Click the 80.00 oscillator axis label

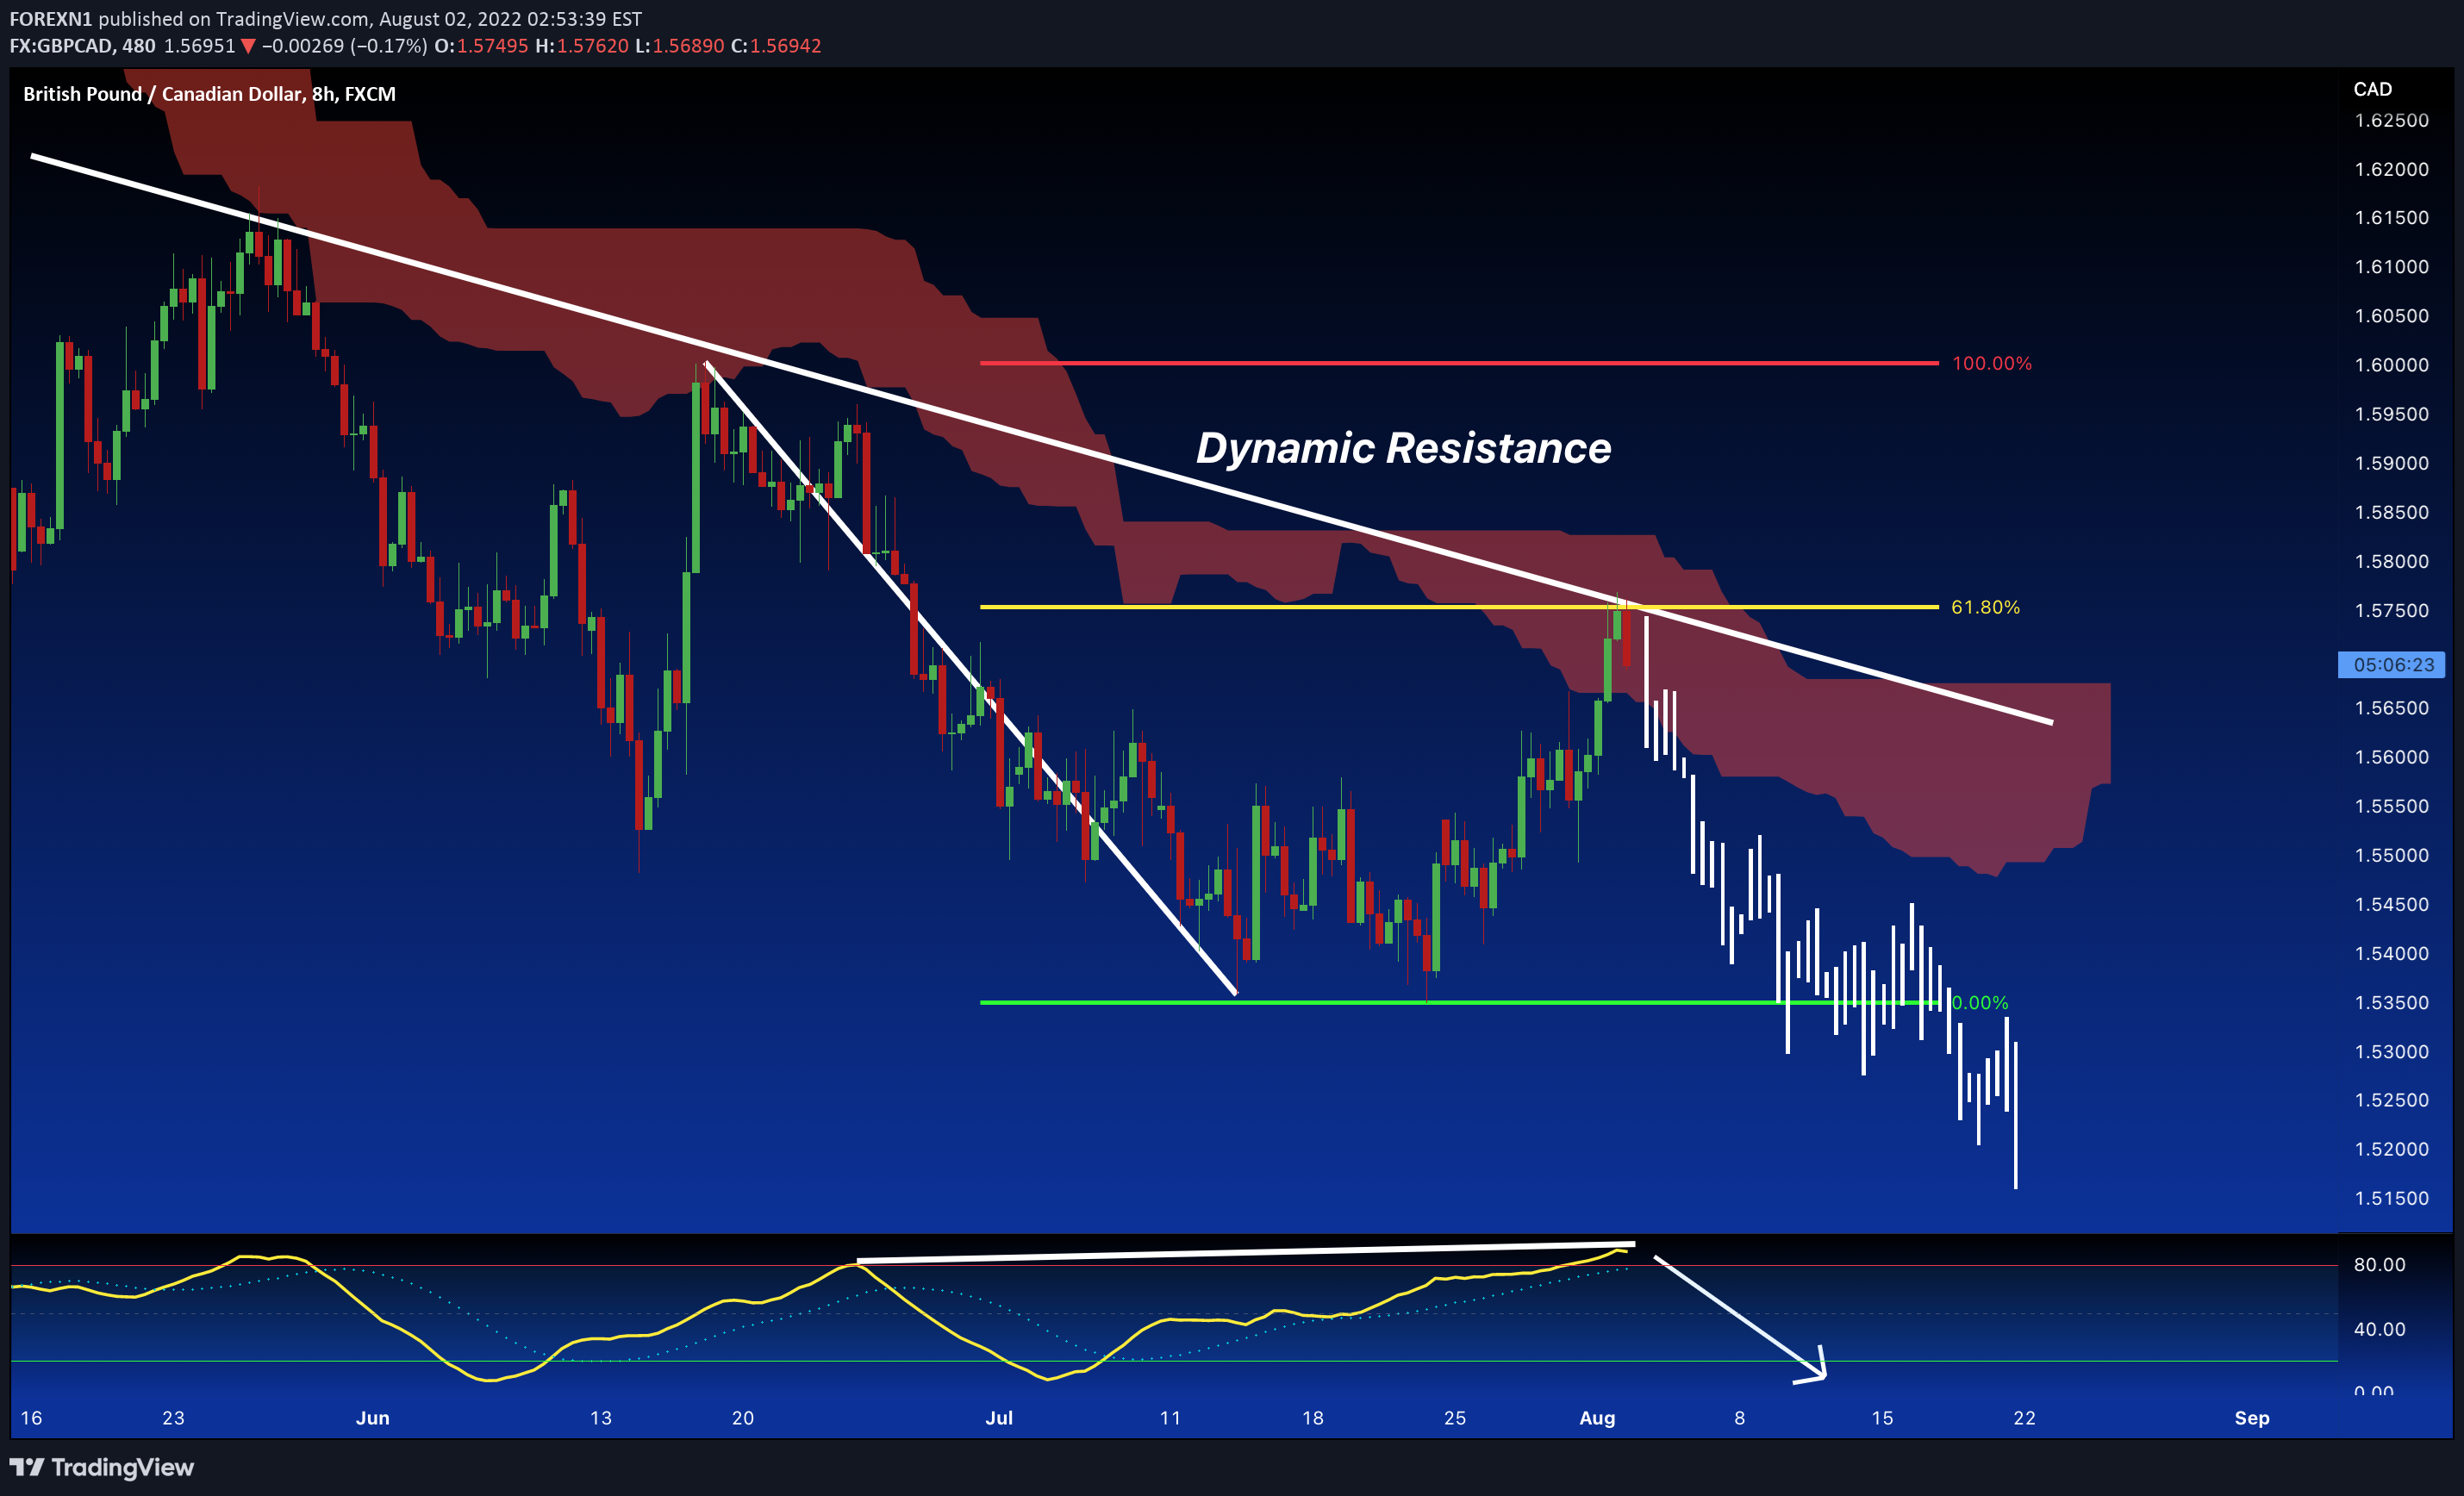click(x=2379, y=1265)
